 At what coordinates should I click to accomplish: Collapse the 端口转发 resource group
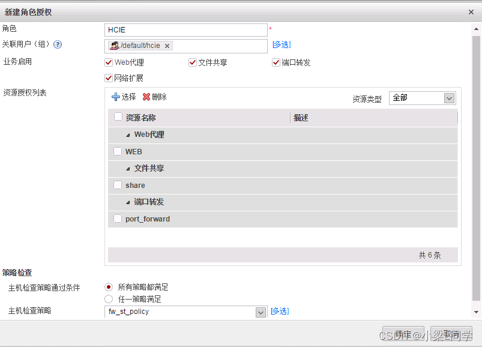[x=128, y=202]
